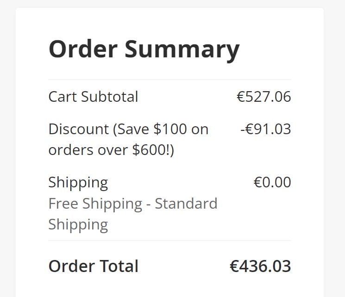Click the word Standard in shipping method
The height and width of the screenshot is (297, 345).
186,204
